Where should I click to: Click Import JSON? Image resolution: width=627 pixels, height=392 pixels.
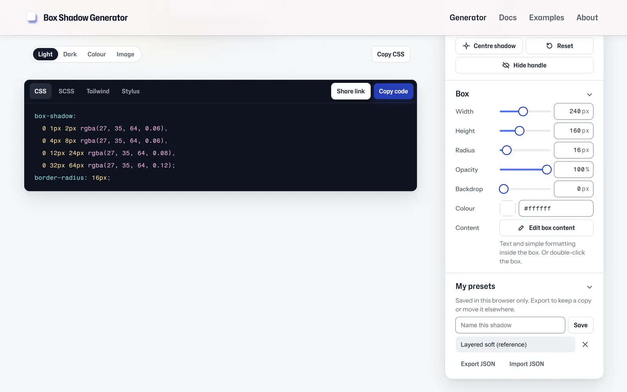pyautogui.click(x=527, y=364)
